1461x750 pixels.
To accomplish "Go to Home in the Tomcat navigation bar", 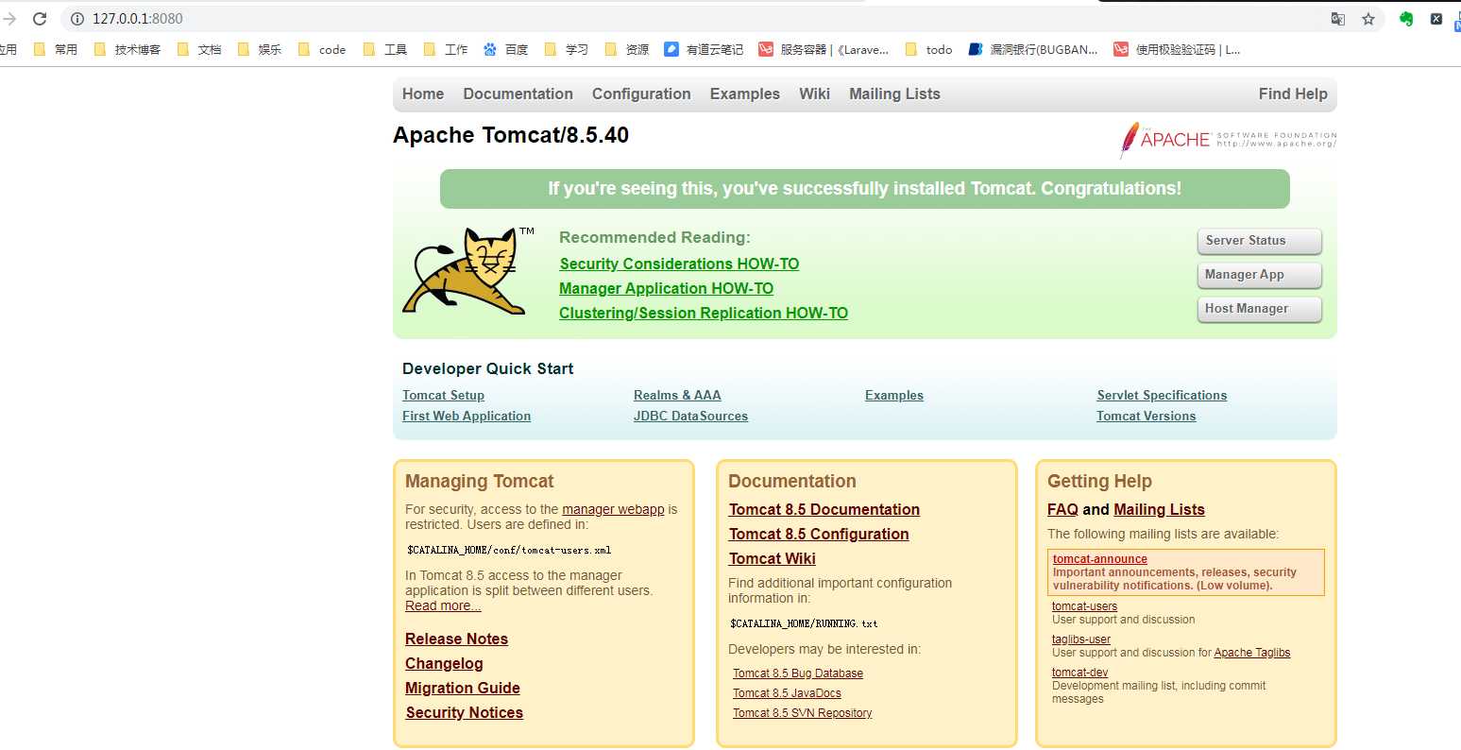I will (x=423, y=94).
